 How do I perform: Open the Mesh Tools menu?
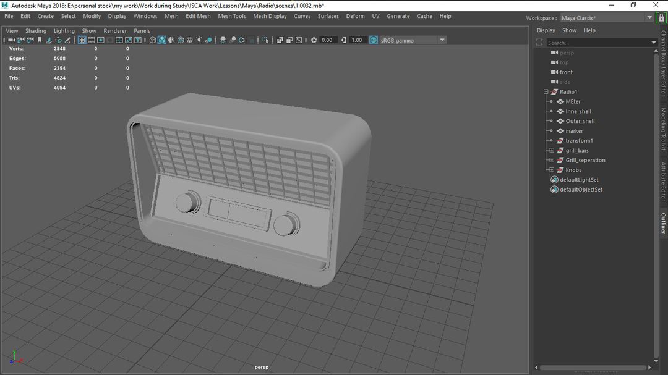[232, 16]
